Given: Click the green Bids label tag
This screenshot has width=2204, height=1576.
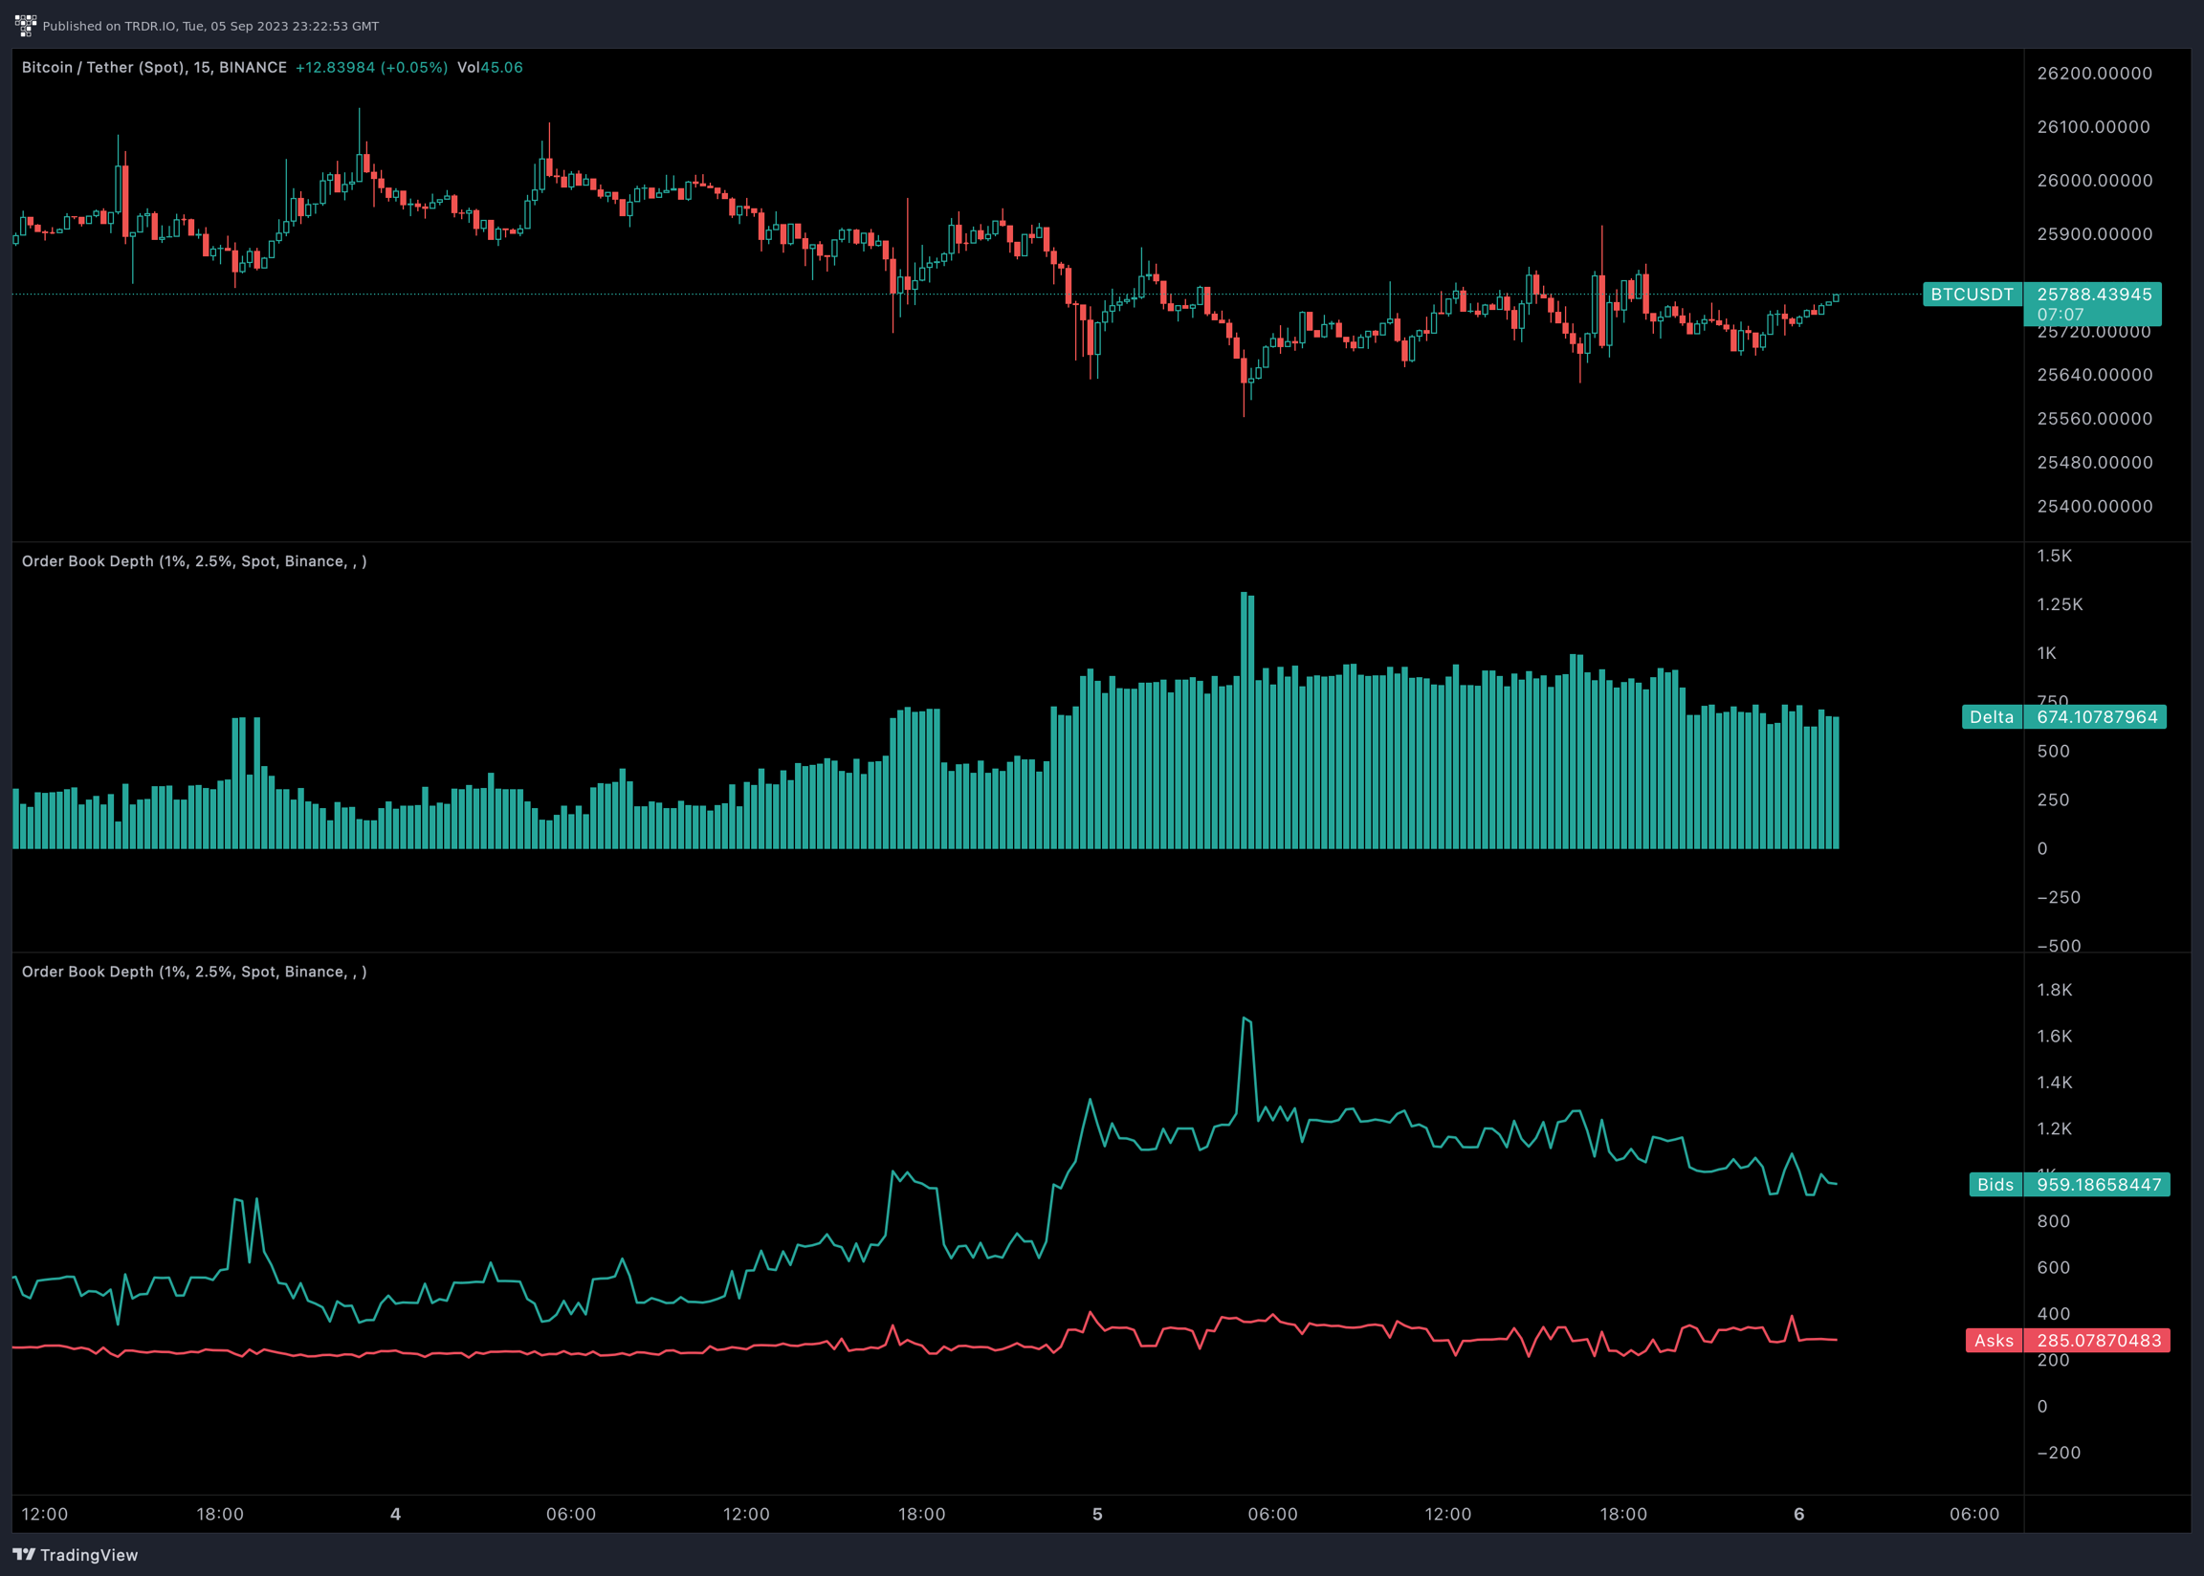Looking at the screenshot, I should pyautogui.click(x=1995, y=1184).
